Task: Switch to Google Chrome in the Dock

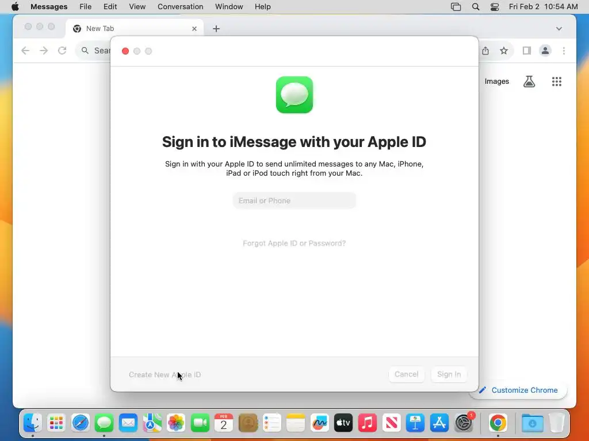Action: [498, 423]
